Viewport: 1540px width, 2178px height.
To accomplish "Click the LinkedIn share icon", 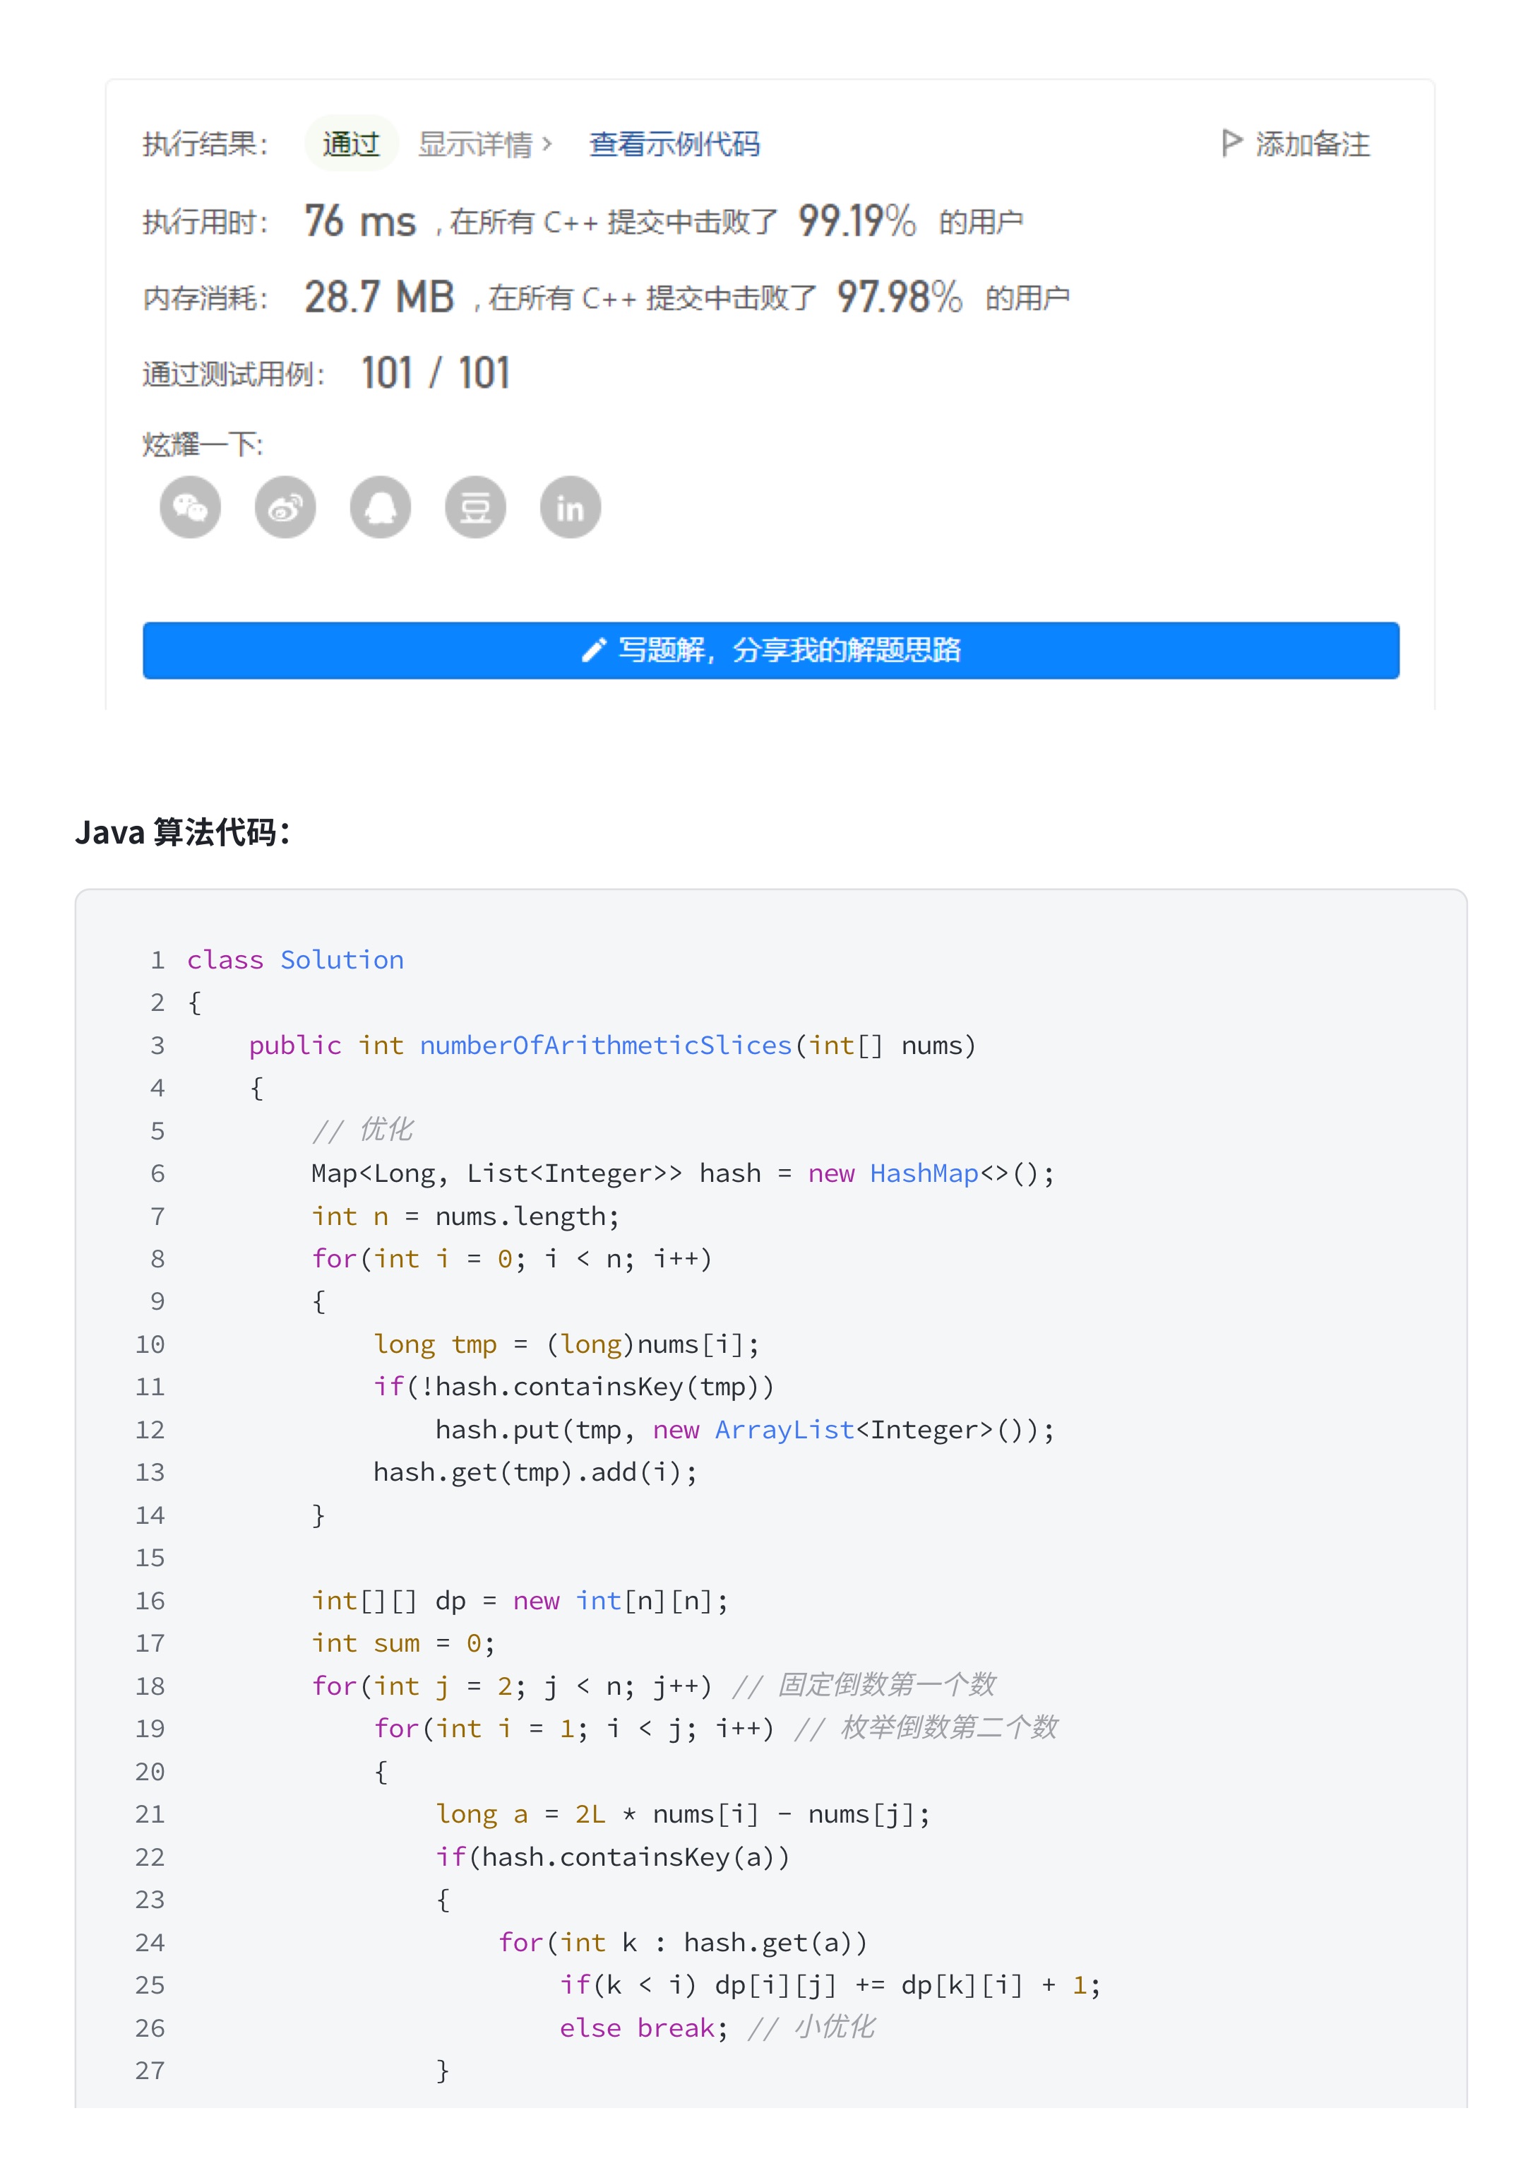I will [570, 507].
